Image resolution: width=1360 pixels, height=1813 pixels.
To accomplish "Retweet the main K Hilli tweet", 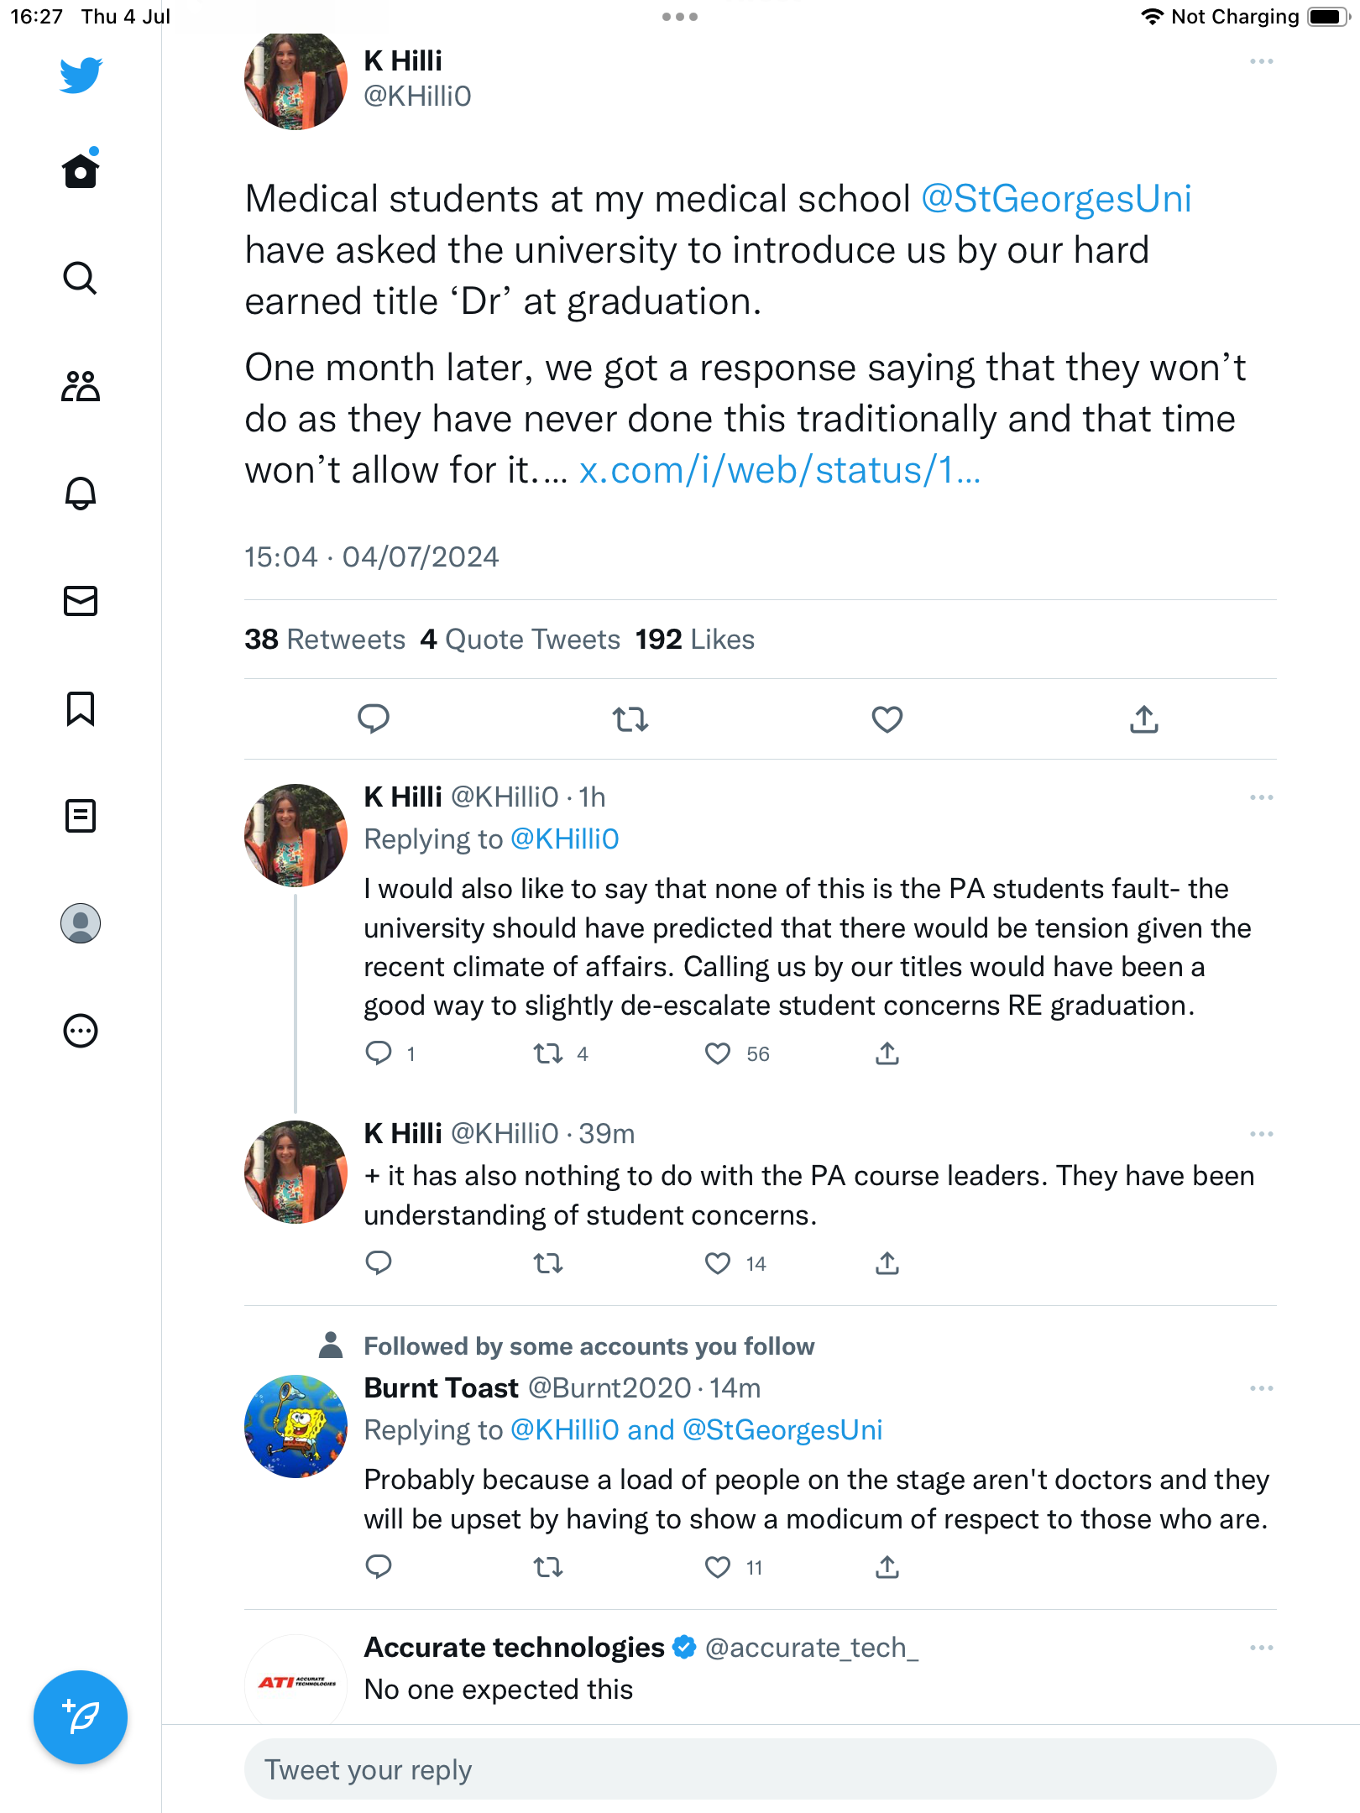I will coord(630,719).
